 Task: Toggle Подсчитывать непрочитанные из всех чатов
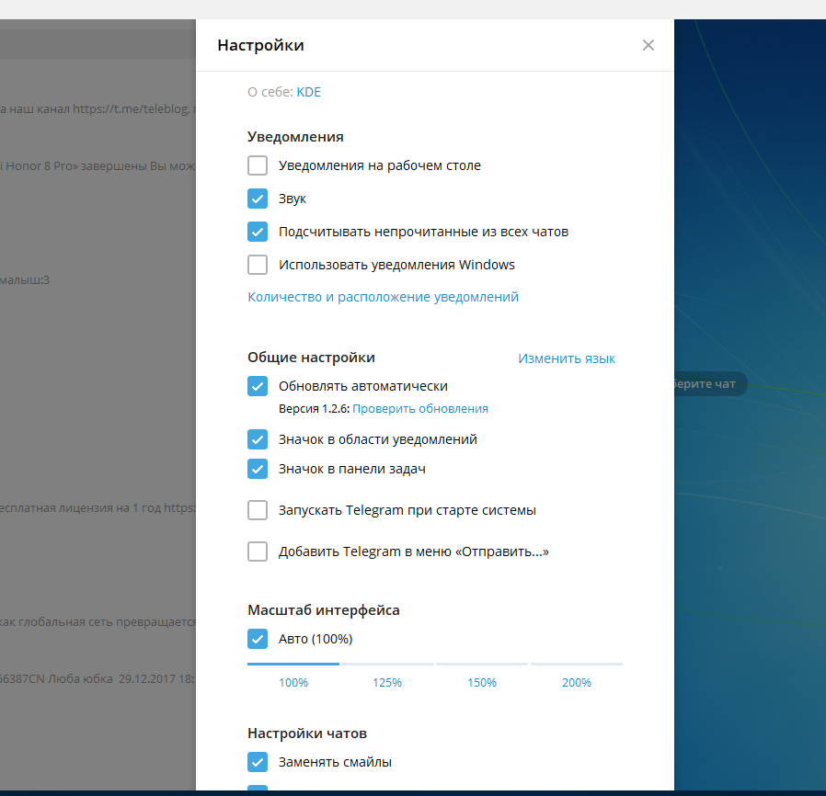(258, 232)
